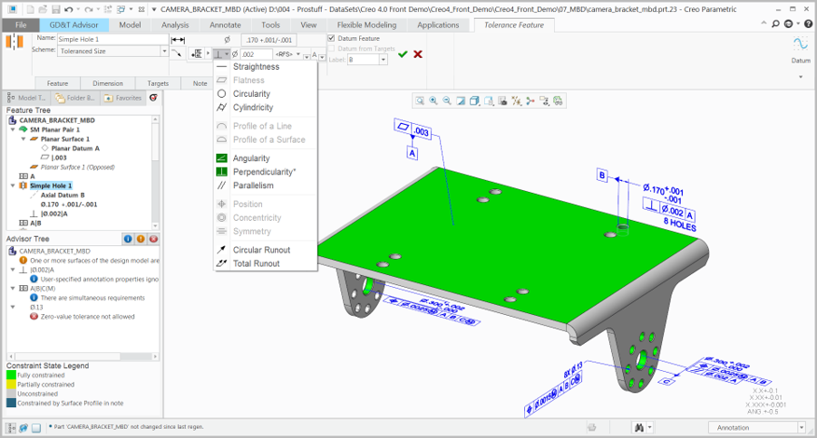Click the GD&T Advisor panel tab icon
The image size is (817, 438).
click(x=154, y=98)
